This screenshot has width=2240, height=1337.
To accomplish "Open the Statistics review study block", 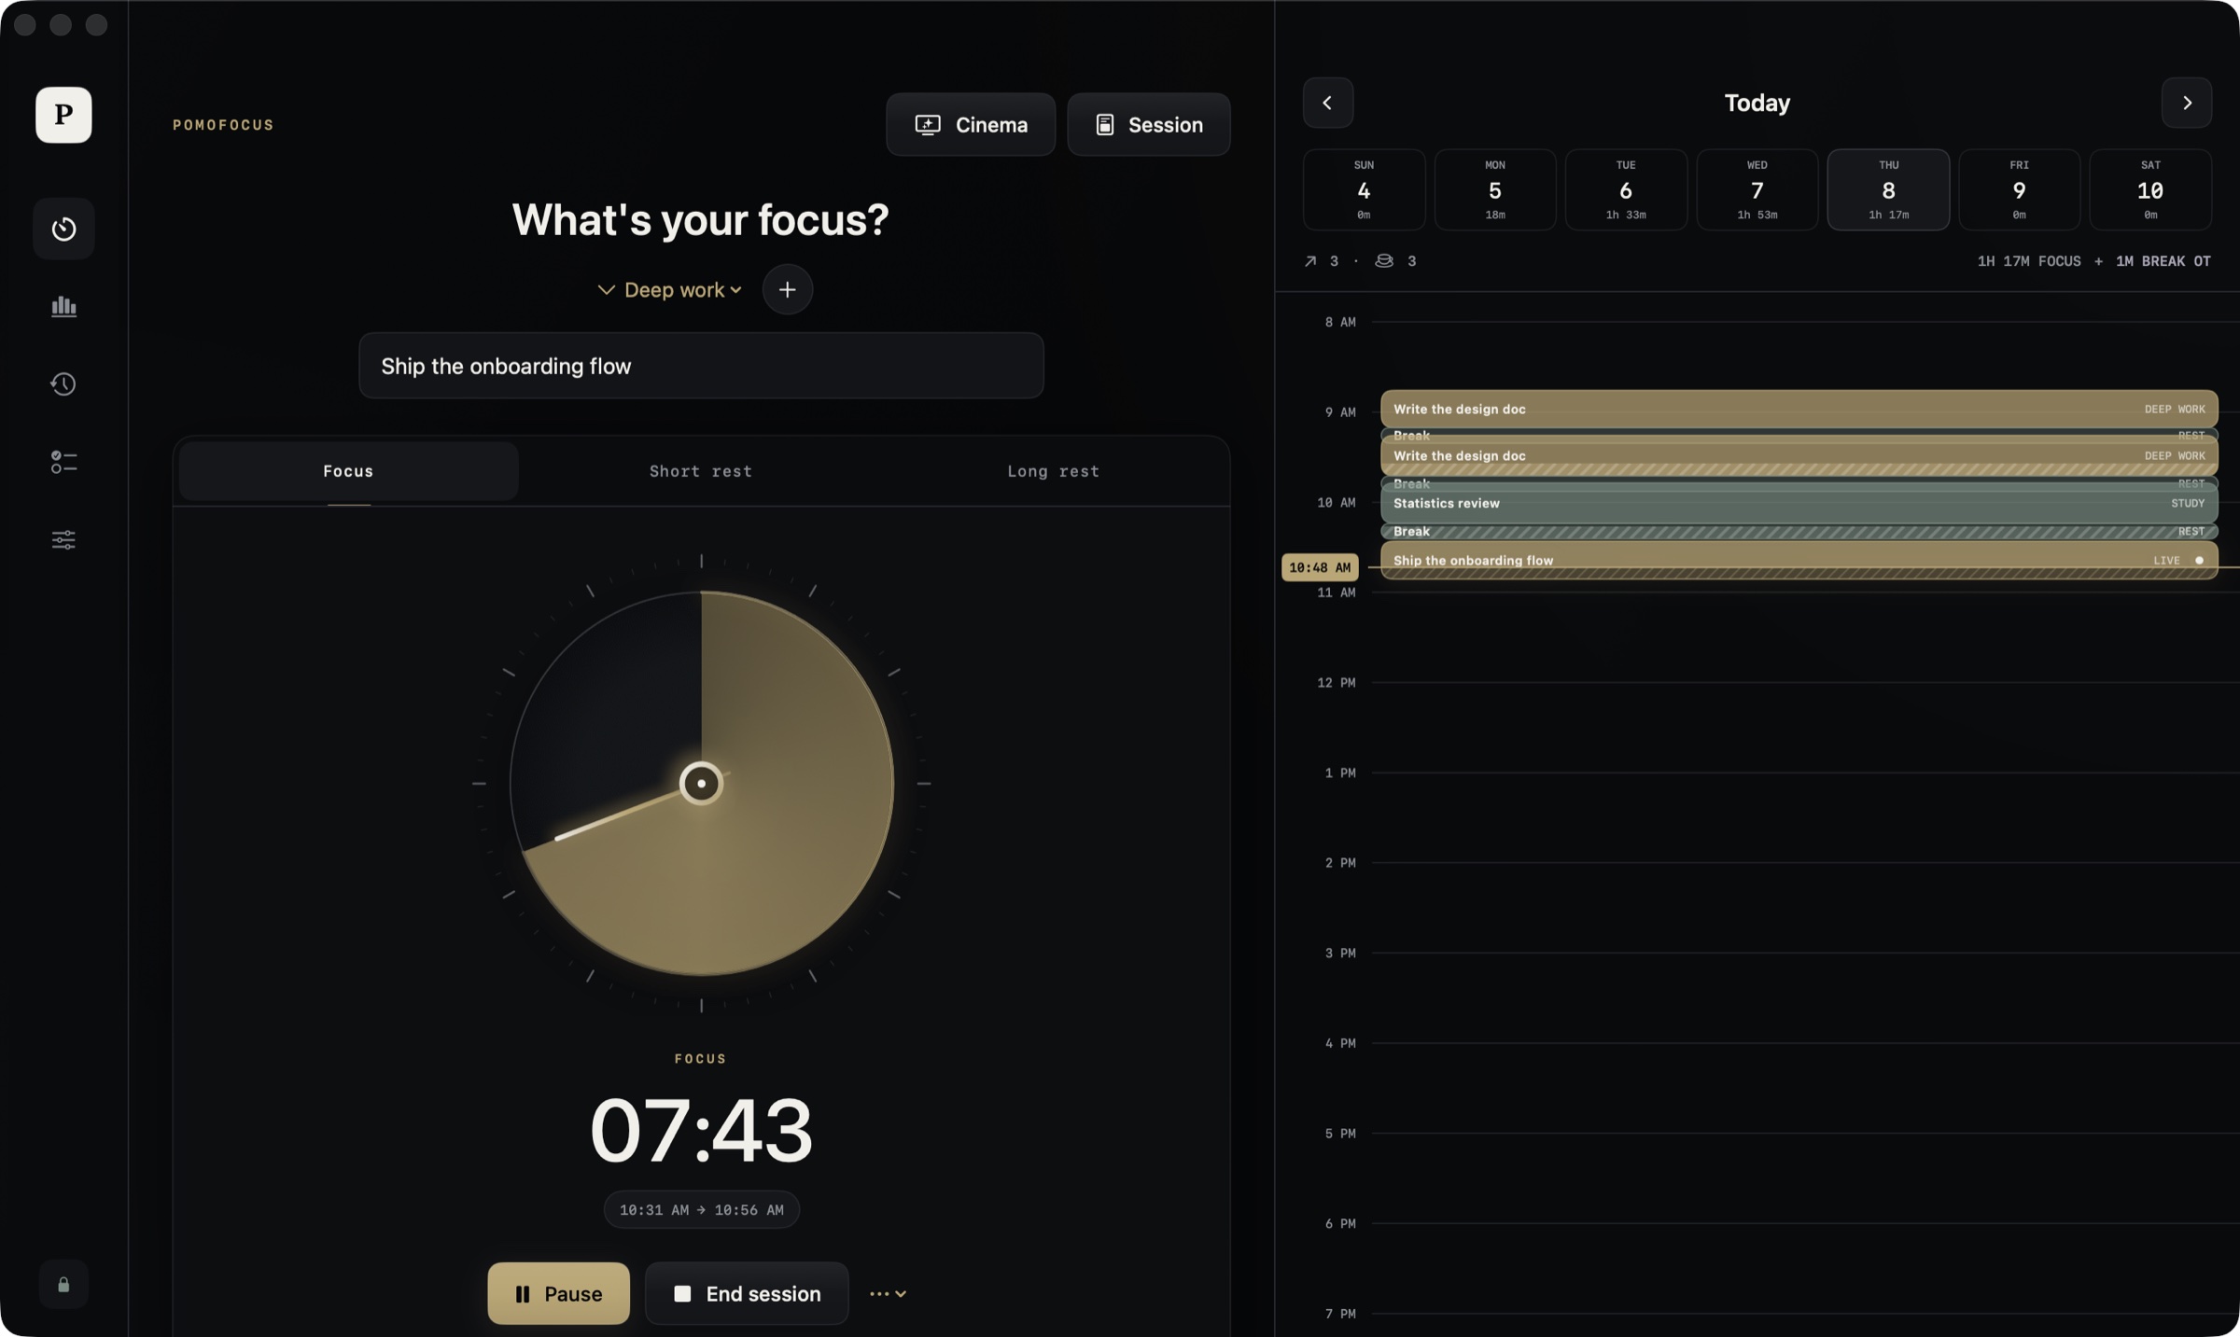I will pyautogui.click(x=1799, y=503).
